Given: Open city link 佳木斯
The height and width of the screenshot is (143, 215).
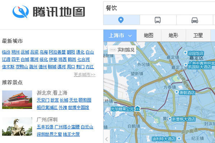Looking at the screenshot, I should [x=8, y=67].
